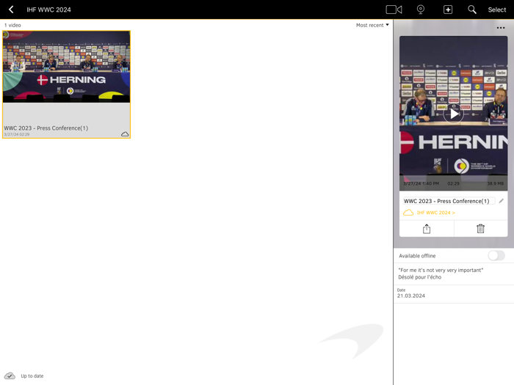Delete the video with the trash icon
This screenshot has width=514, height=385.
pyautogui.click(x=480, y=229)
